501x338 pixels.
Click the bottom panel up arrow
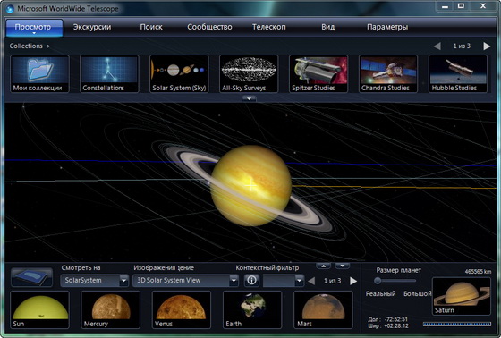[x=323, y=266]
